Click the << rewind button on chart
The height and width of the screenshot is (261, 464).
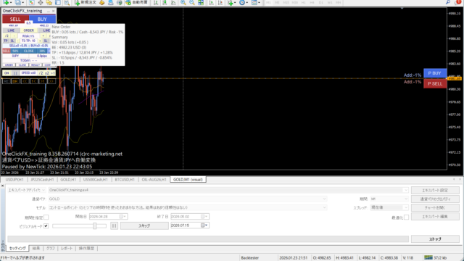click(x=25, y=81)
